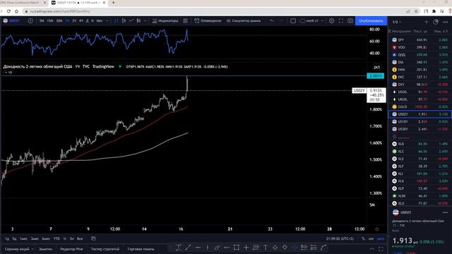Select US10Y in the watchlist
The width and height of the screenshot is (452, 254).
pyautogui.click(x=420, y=122)
